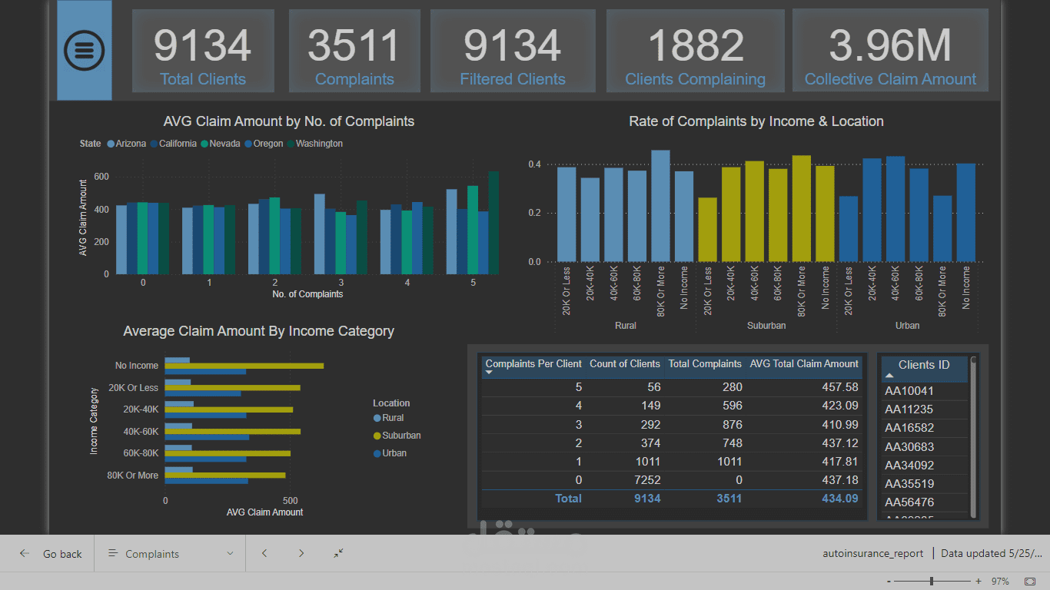Click the Washington bar for 5 complaints
The width and height of the screenshot is (1050, 590).
point(493,223)
